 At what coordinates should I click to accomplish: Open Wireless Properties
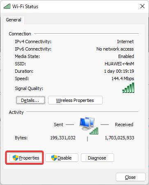75,100
